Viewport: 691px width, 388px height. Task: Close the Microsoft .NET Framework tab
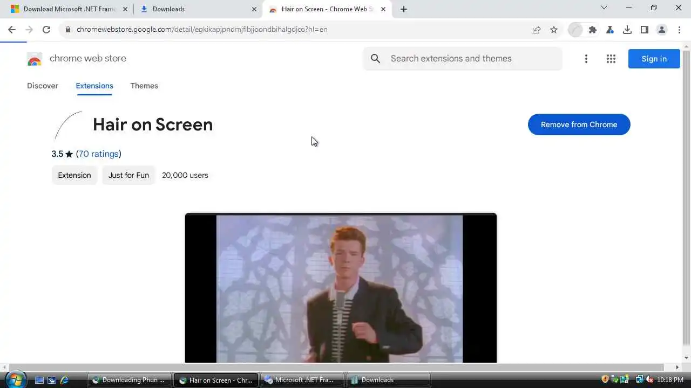125,9
